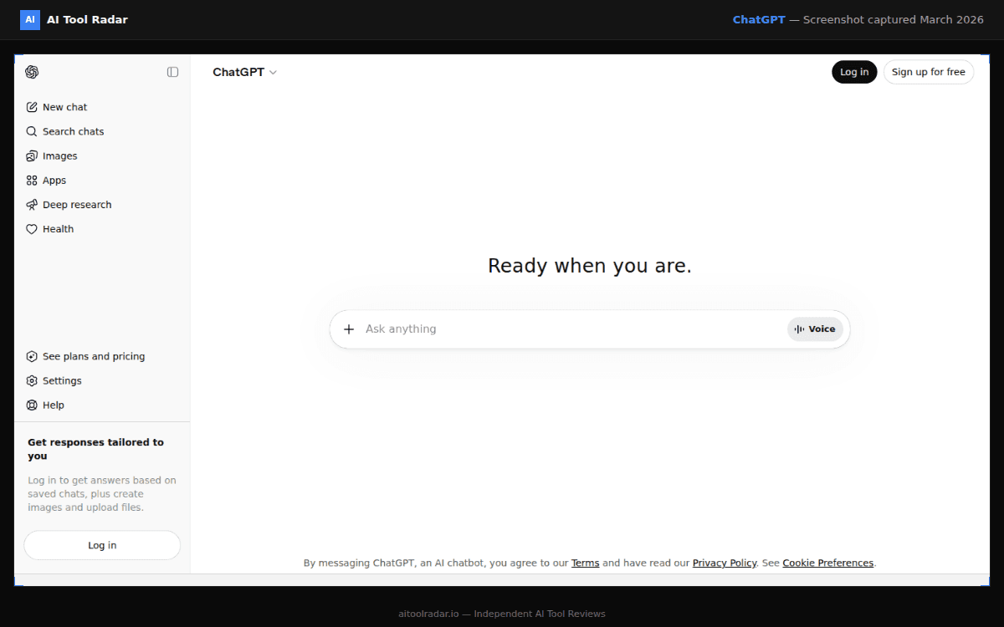
Task: Open the Terms link in the footer
Action: point(585,563)
